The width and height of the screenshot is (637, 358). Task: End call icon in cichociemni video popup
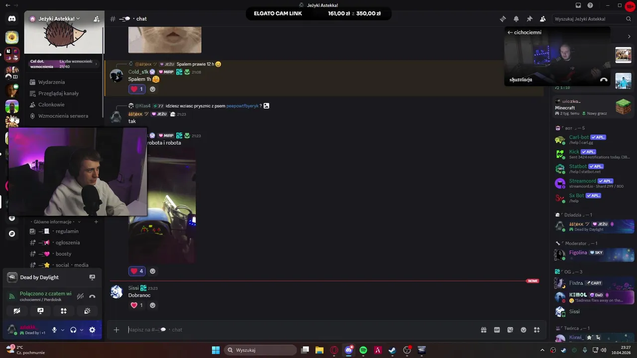click(604, 80)
